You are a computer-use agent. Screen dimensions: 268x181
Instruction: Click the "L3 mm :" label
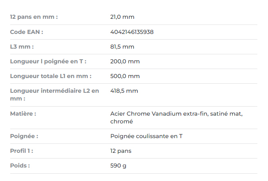[x=22, y=47]
